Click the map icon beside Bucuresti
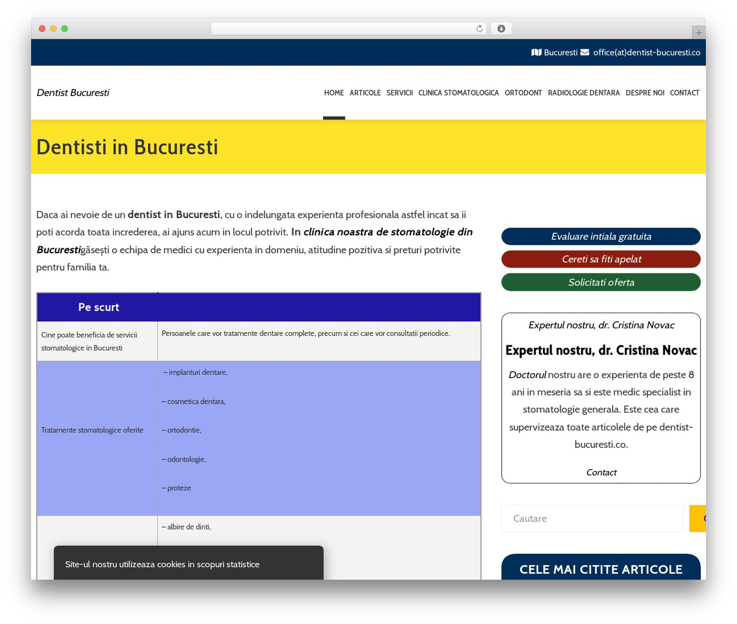This screenshot has height=624, width=737. pos(536,52)
